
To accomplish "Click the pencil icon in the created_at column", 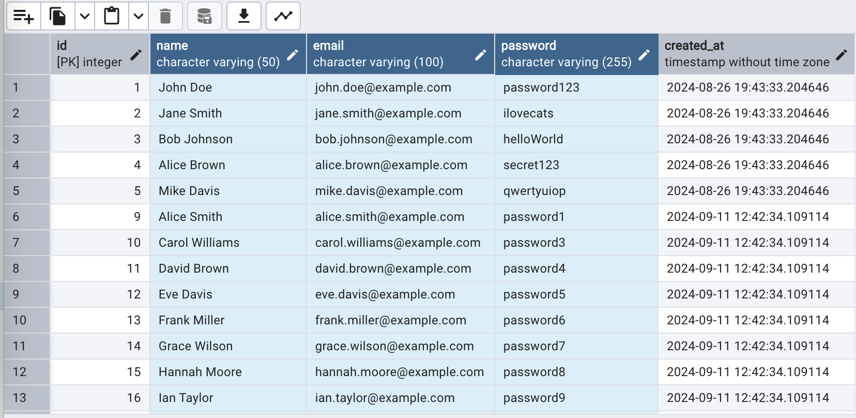I will (842, 55).
